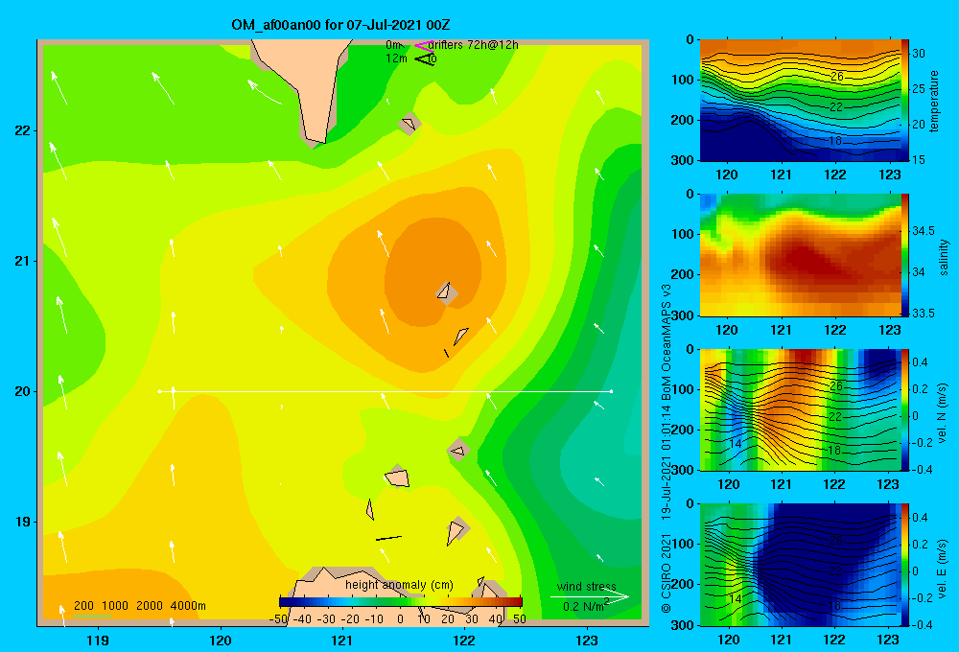Click the '14' contour label in vel. N panel
The width and height of the screenshot is (959, 652).
[x=736, y=443]
